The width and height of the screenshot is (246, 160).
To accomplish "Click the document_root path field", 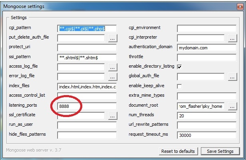I will (201, 106).
